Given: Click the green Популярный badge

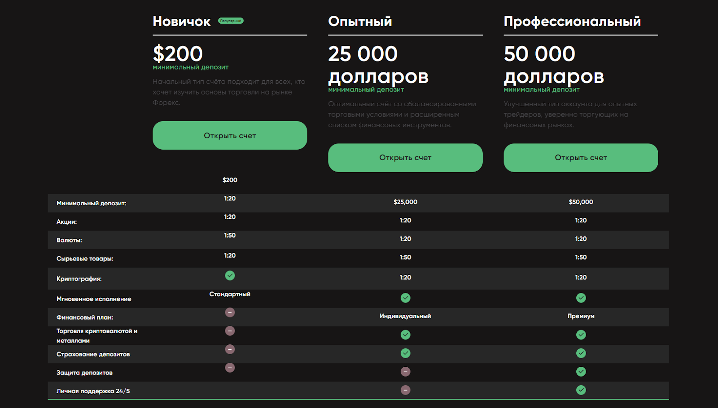Looking at the screenshot, I should 231,21.
